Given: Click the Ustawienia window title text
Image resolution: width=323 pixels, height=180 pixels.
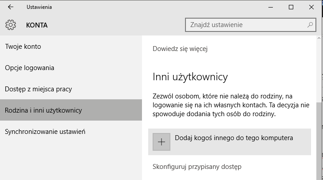Looking at the screenshot, I should (39, 7).
